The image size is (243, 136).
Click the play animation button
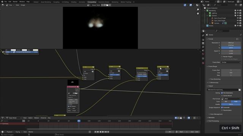103,132
